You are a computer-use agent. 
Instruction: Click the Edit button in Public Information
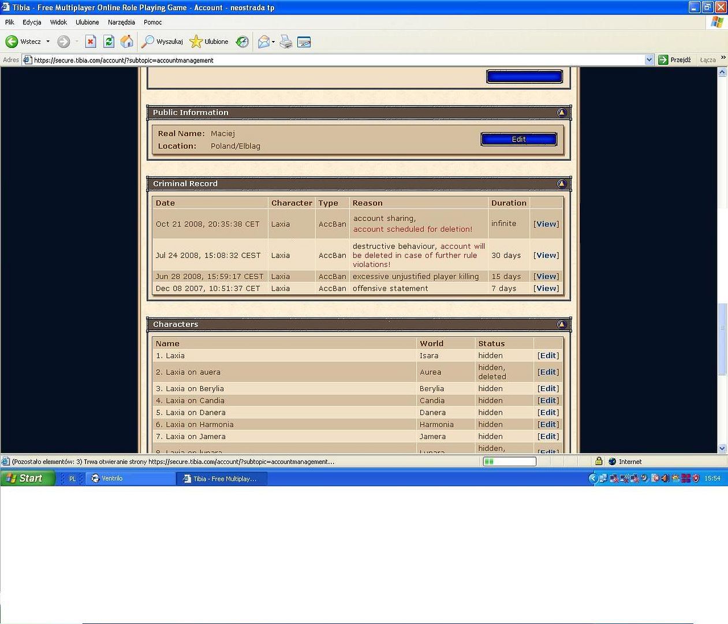pyautogui.click(x=519, y=139)
